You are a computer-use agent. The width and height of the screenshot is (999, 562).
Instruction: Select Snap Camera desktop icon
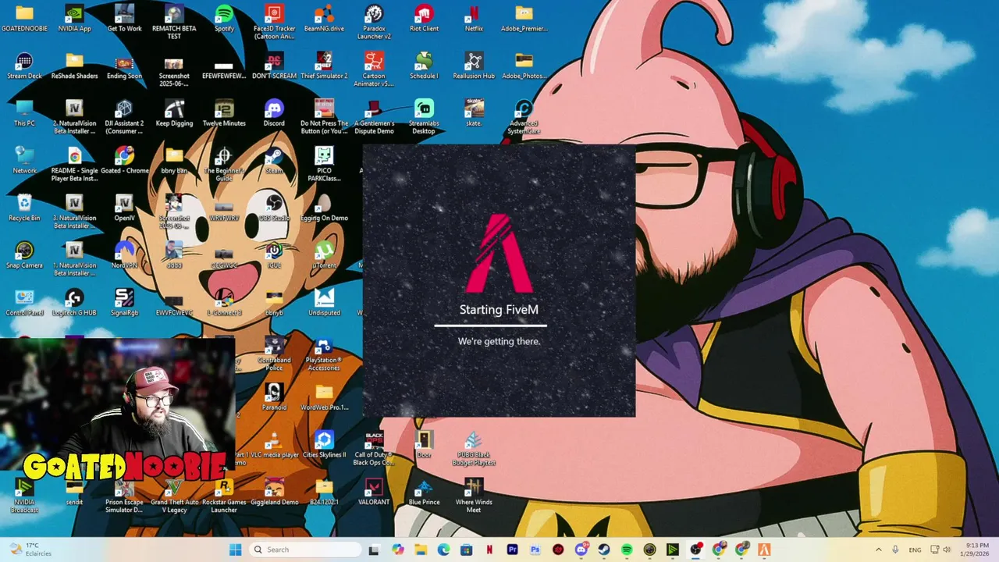24,255
